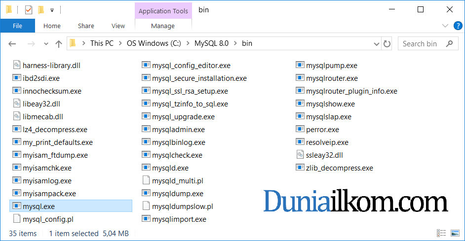Select the ibd2sdi.exe file icon

tap(17, 77)
